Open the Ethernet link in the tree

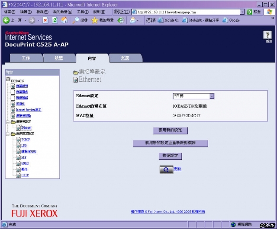click(x=26, y=127)
